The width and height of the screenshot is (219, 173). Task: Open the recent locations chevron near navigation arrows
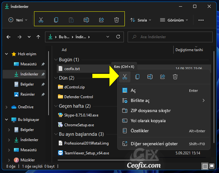29,37
